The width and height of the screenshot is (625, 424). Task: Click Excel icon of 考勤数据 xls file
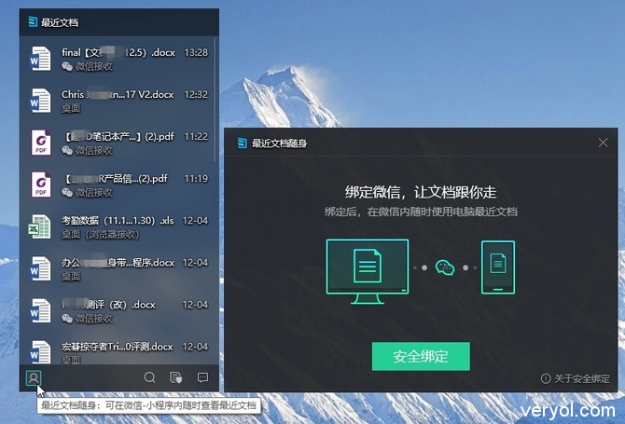(39, 227)
